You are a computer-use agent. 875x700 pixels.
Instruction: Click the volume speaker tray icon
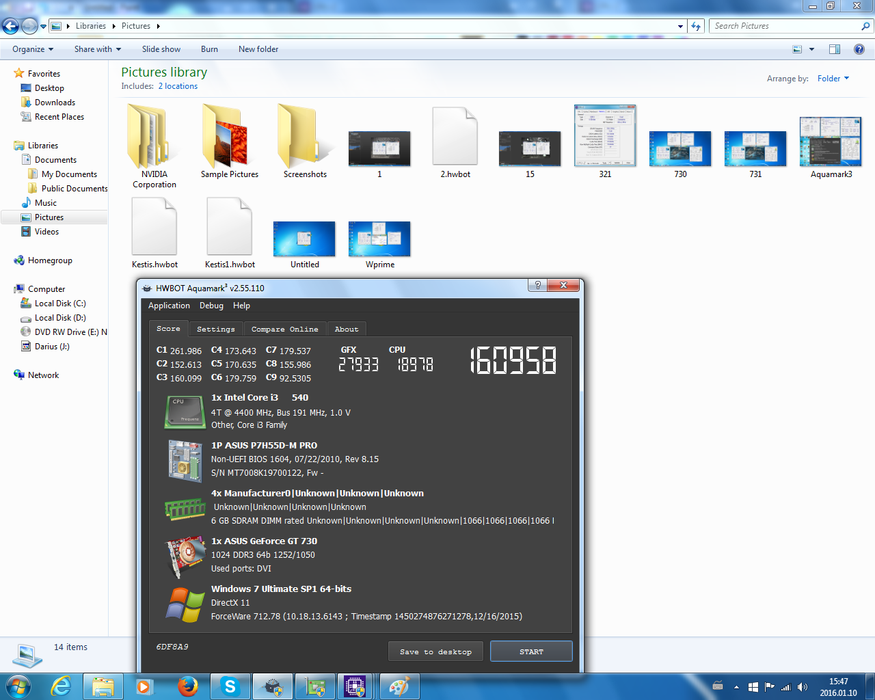pos(803,687)
